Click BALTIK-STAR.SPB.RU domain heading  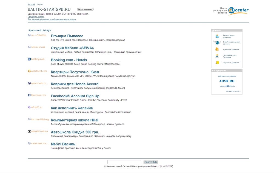click(x=49, y=9)
